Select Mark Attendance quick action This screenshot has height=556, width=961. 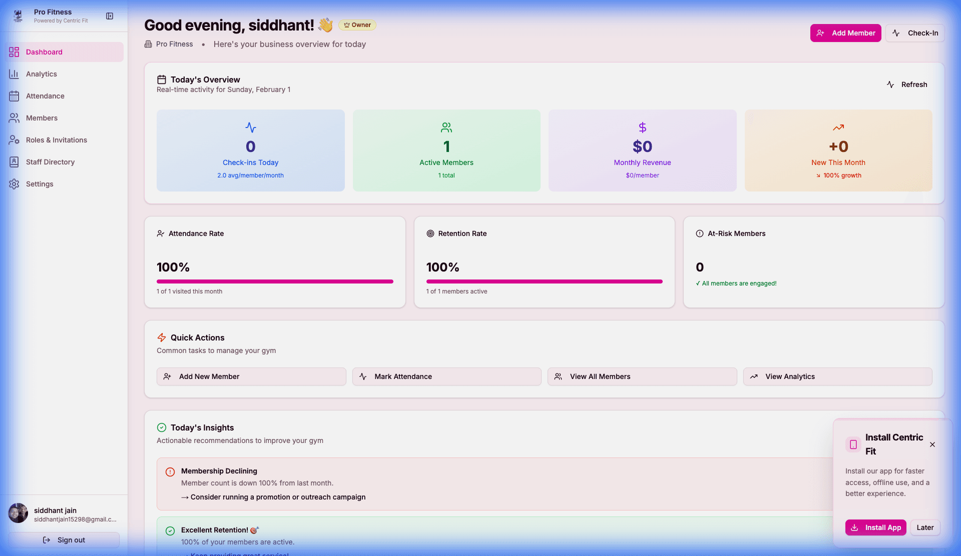[x=446, y=376]
